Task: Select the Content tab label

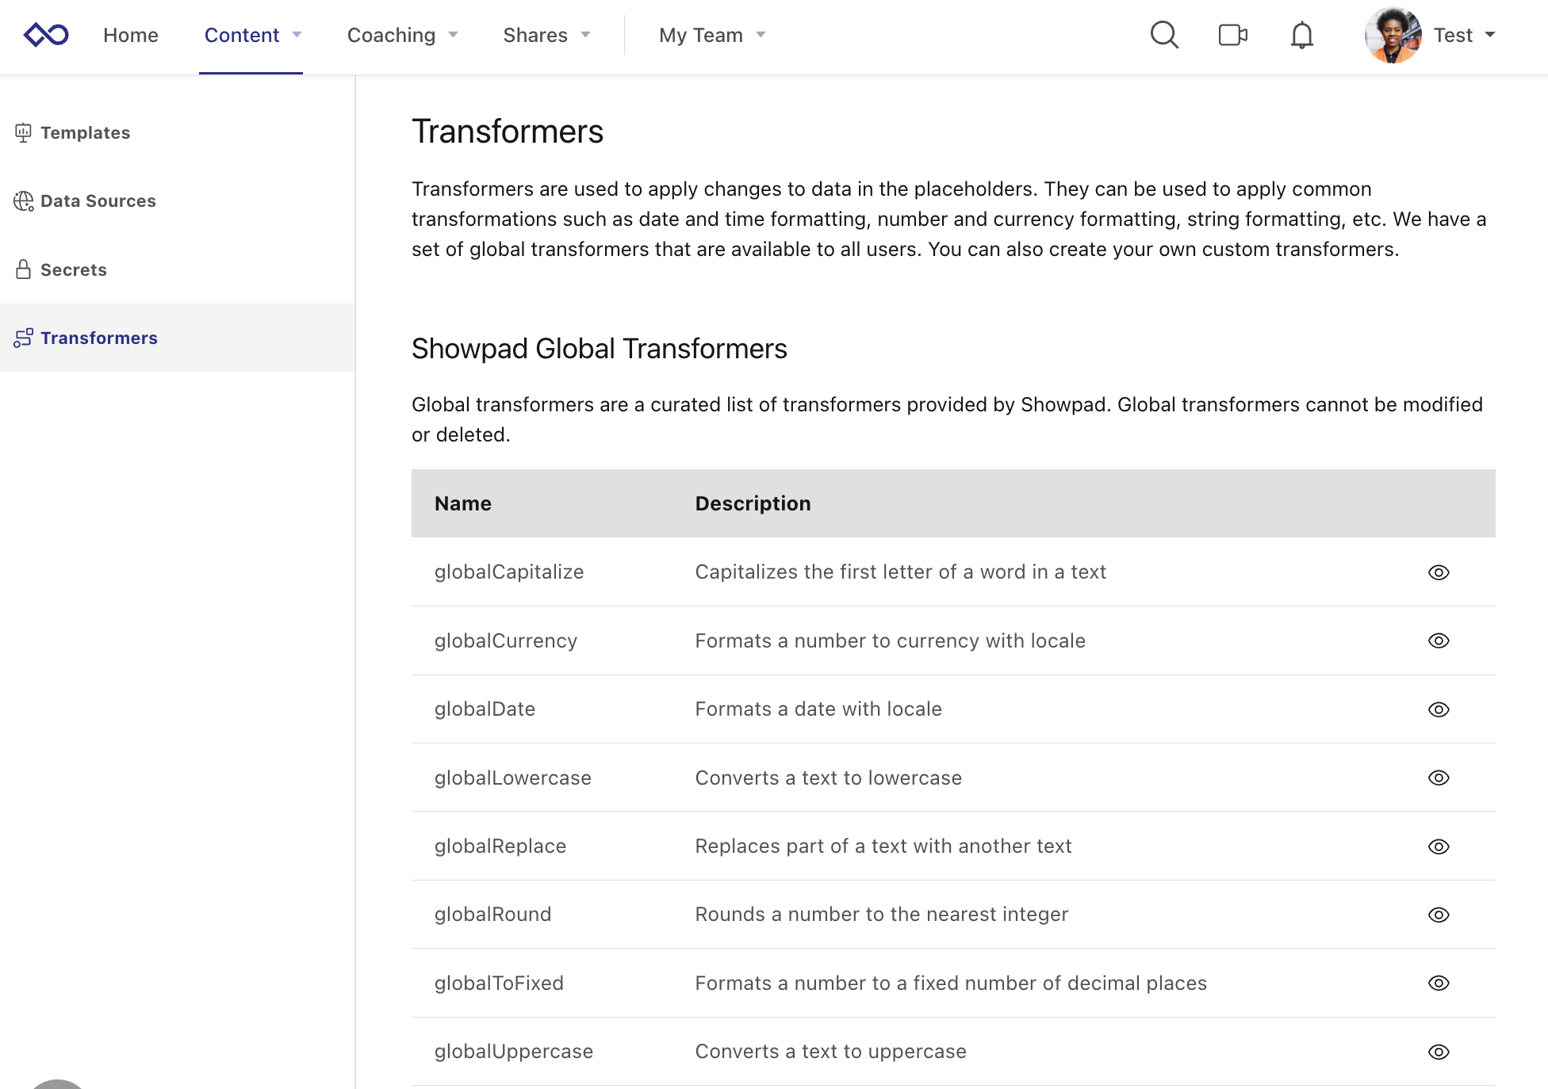Action: coord(242,35)
